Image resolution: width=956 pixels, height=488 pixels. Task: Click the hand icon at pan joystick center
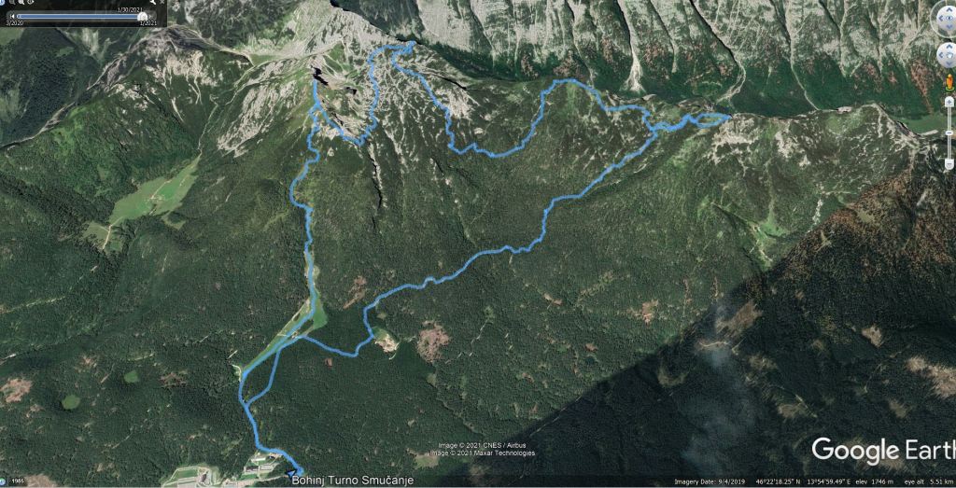tap(949, 55)
